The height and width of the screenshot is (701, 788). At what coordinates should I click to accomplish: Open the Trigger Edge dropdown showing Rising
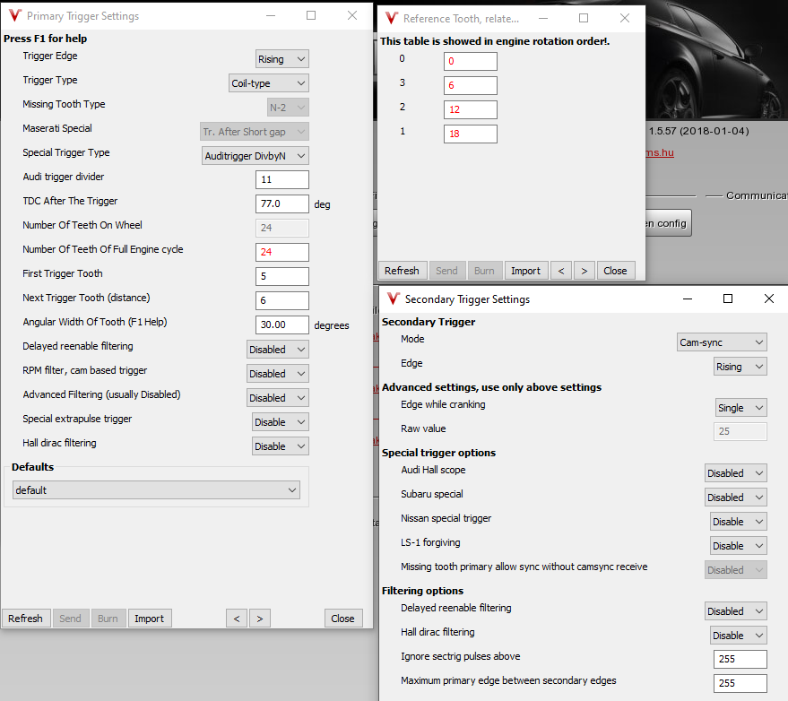pyautogui.click(x=281, y=58)
